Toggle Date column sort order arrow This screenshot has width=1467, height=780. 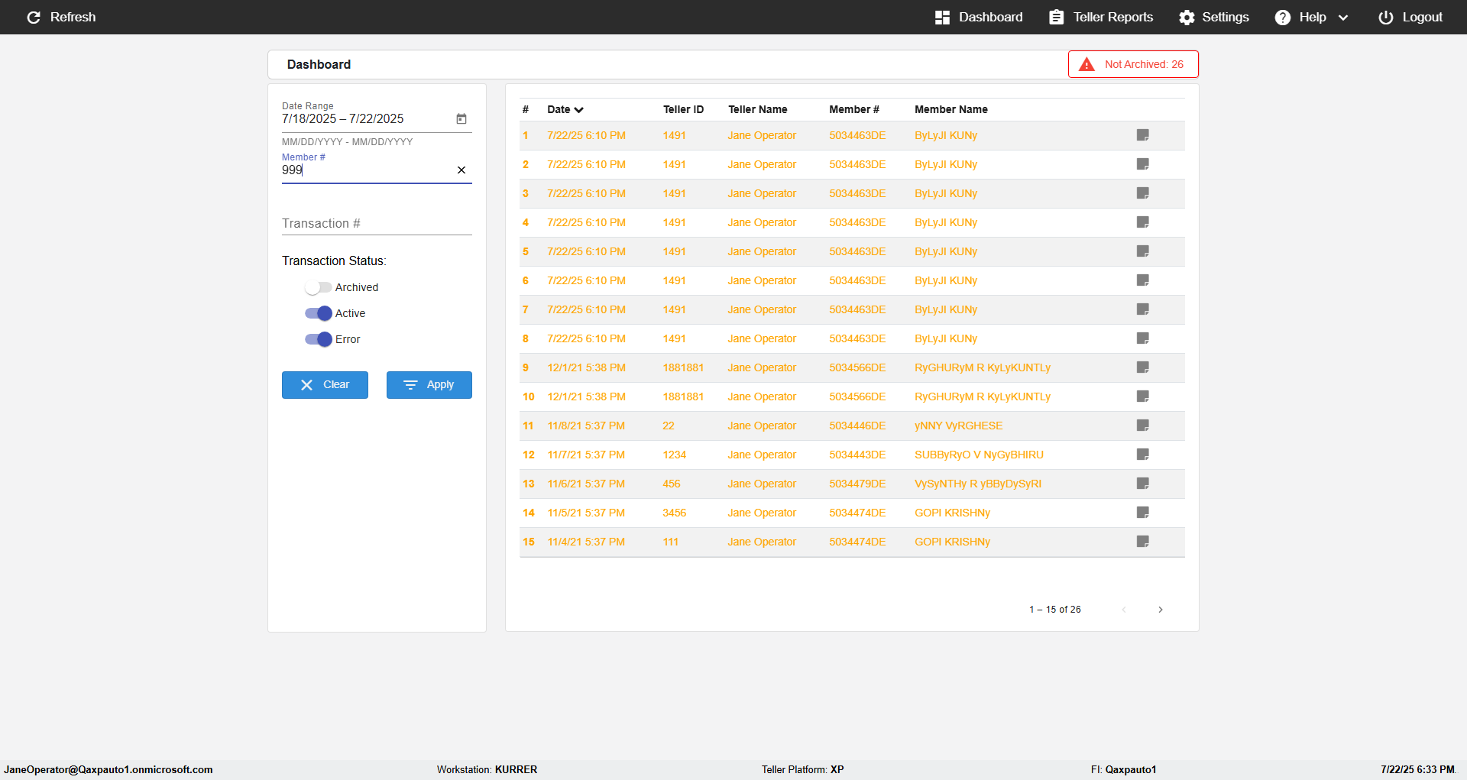coord(579,109)
